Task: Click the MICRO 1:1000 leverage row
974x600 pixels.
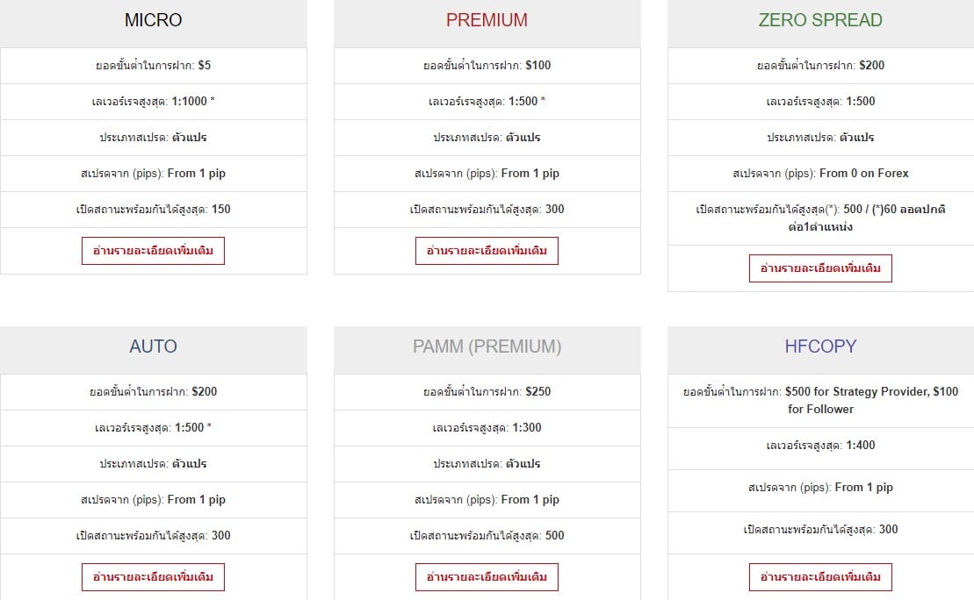Action: click(x=154, y=101)
